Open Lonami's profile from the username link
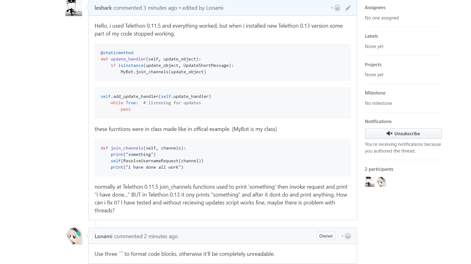This screenshot has width=471, height=264. coord(103,236)
